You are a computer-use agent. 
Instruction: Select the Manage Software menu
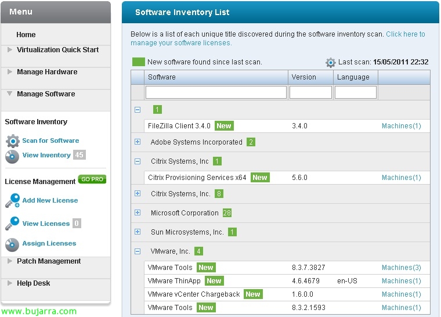[46, 93]
